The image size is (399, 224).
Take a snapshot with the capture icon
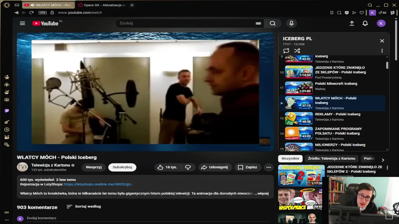coord(339,13)
